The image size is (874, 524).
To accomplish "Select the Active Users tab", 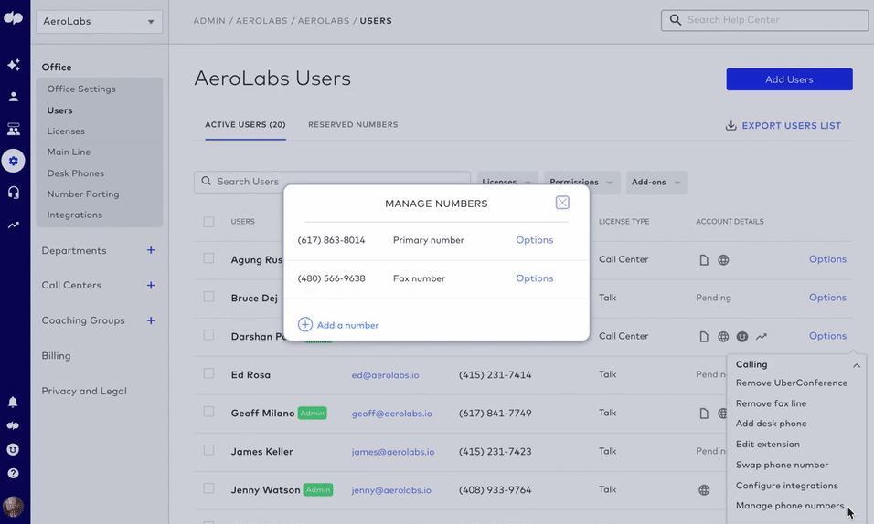I will point(245,125).
